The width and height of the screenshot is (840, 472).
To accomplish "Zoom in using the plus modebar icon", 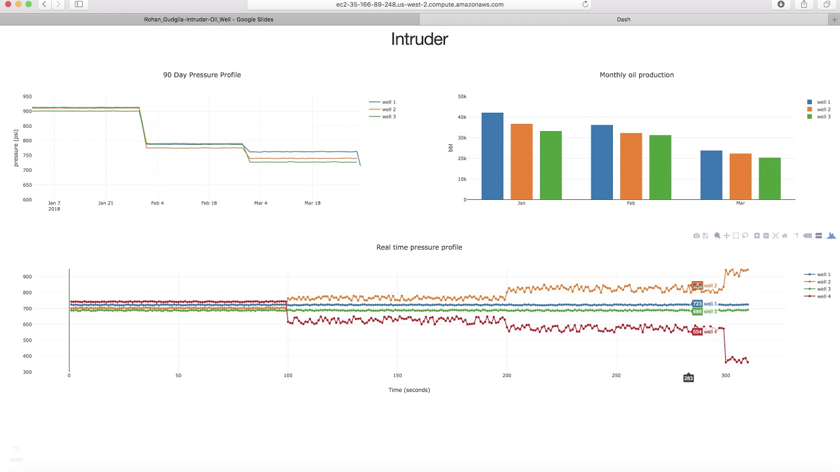I will point(757,236).
